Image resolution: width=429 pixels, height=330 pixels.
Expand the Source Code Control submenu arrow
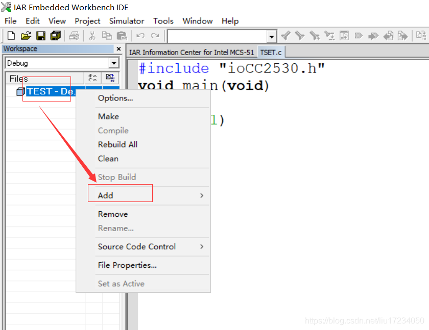(202, 246)
